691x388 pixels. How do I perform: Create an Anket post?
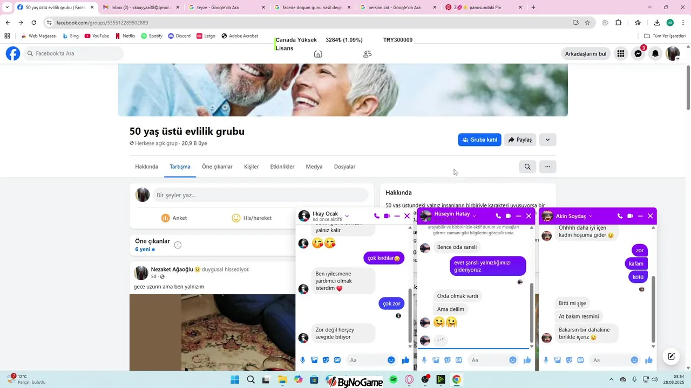tap(174, 218)
